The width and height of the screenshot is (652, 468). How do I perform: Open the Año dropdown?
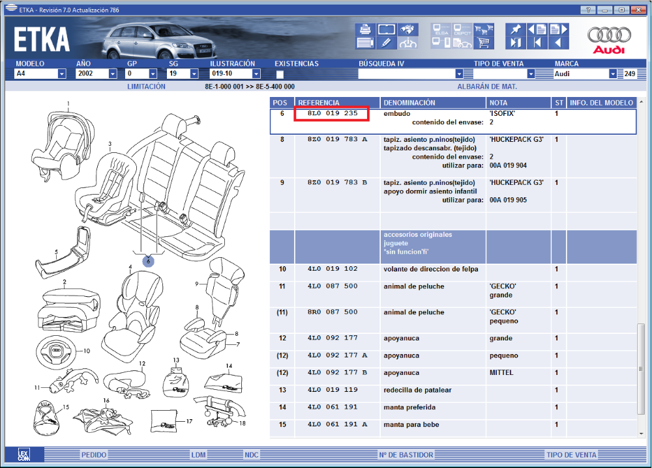[112, 74]
